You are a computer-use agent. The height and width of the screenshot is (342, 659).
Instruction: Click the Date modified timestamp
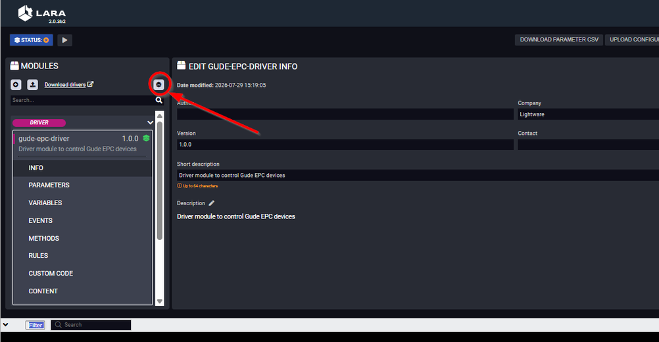tap(241, 85)
